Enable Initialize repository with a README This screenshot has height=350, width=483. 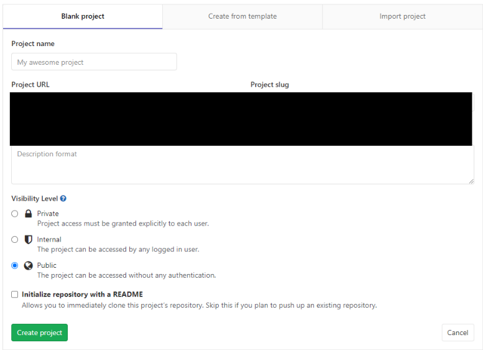[14, 295]
